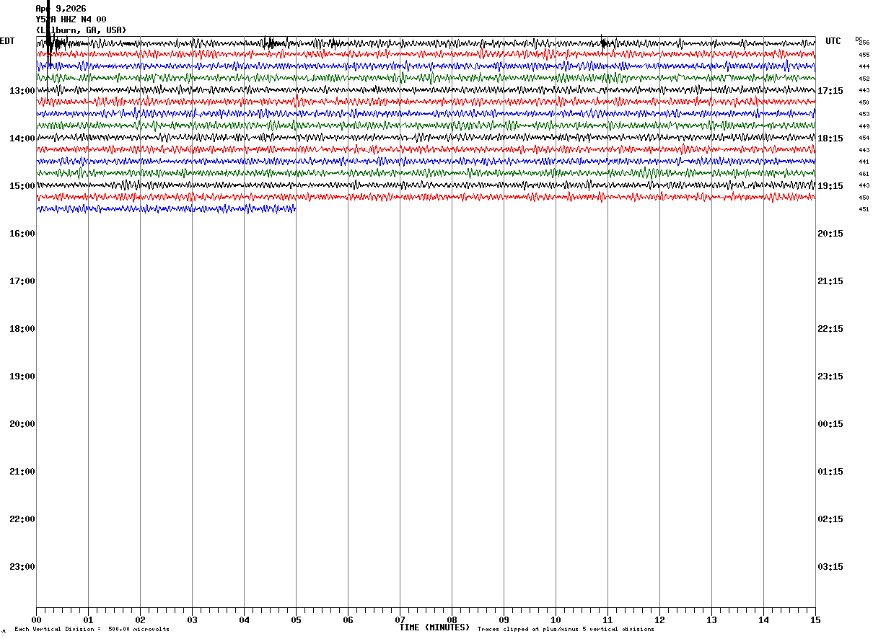Click the DC offset value 441
The height and width of the screenshot is (639, 873).
(864, 162)
